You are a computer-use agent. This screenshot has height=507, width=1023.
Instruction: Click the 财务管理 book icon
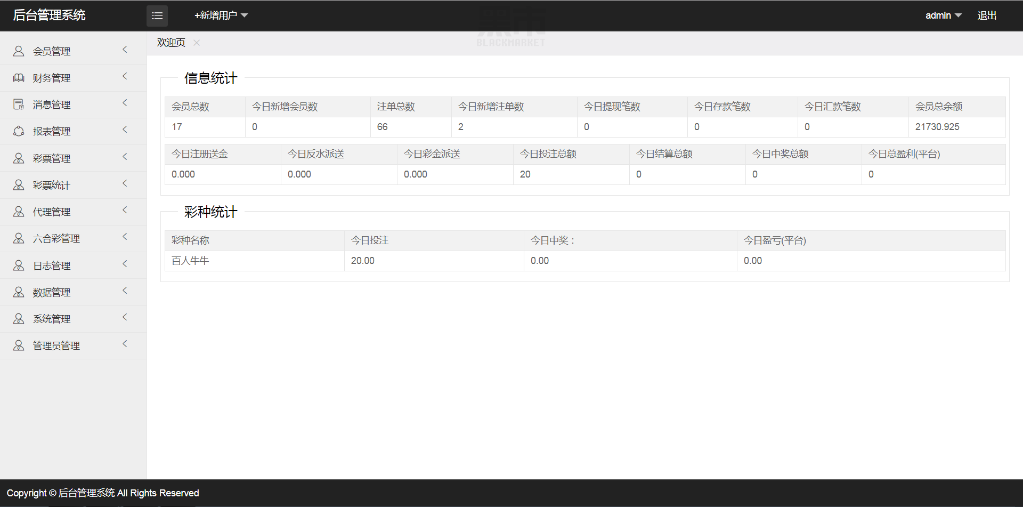click(x=19, y=78)
